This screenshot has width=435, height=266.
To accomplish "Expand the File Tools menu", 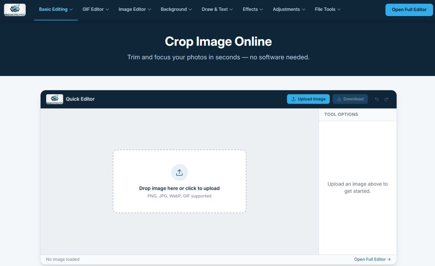I will 328,9.
